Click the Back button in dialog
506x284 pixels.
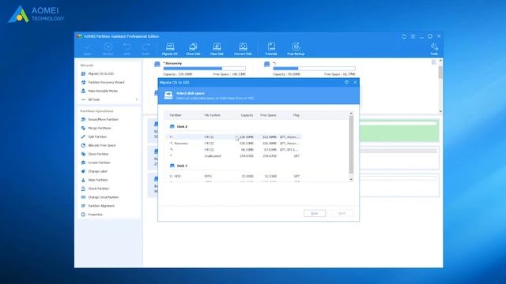click(x=315, y=213)
